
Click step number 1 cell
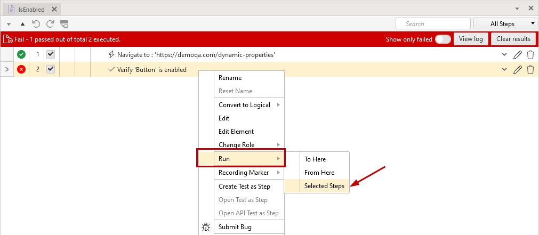[x=38, y=55]
